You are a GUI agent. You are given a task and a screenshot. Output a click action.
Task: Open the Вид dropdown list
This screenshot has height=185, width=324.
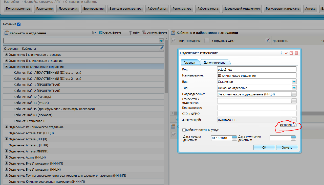(x=294, y=82)
